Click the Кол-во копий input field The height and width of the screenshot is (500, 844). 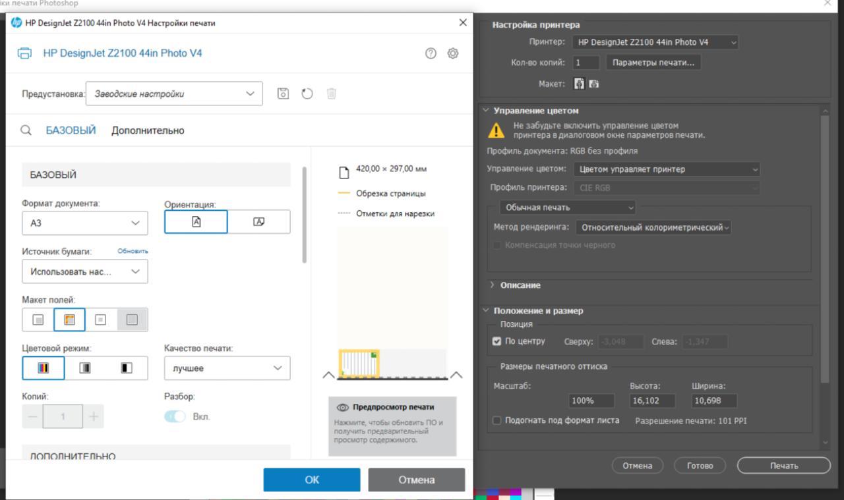586,63
